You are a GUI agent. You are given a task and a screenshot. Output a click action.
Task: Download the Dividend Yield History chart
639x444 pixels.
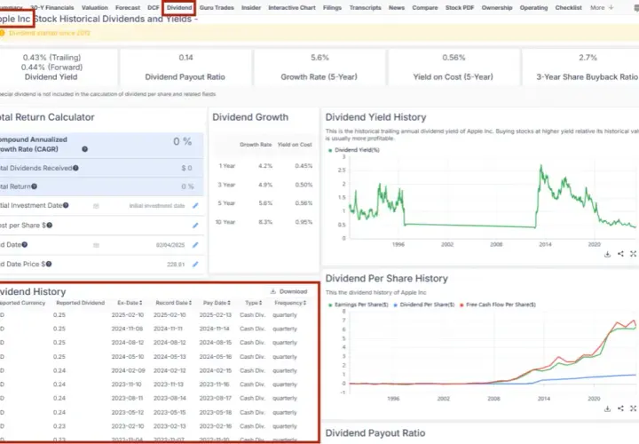[x=607, y=254]
